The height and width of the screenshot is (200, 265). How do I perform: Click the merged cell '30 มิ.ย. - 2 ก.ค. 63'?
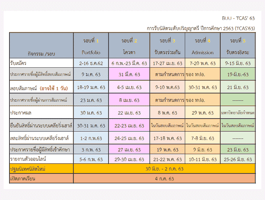pos(164,169)
